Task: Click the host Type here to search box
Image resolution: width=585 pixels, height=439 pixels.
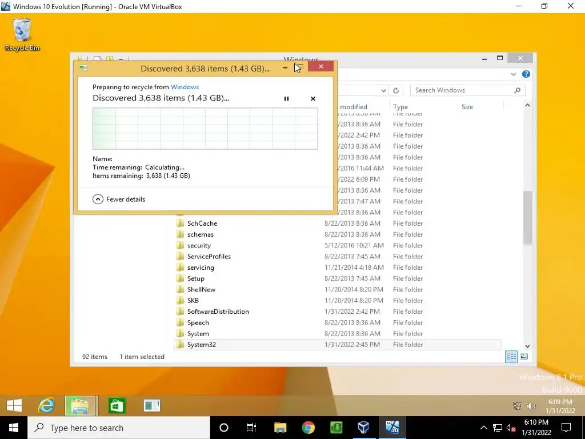Action: point(119,428)
